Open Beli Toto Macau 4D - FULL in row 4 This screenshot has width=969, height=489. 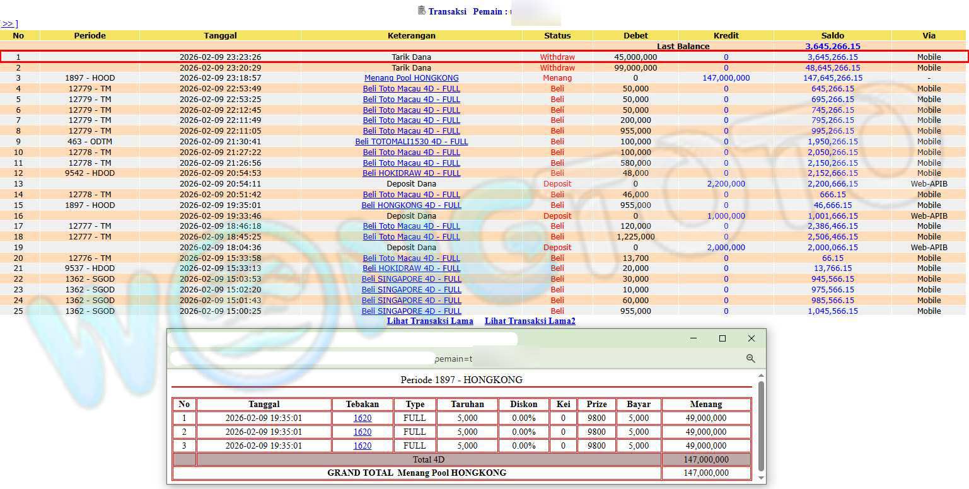[411, 89]
